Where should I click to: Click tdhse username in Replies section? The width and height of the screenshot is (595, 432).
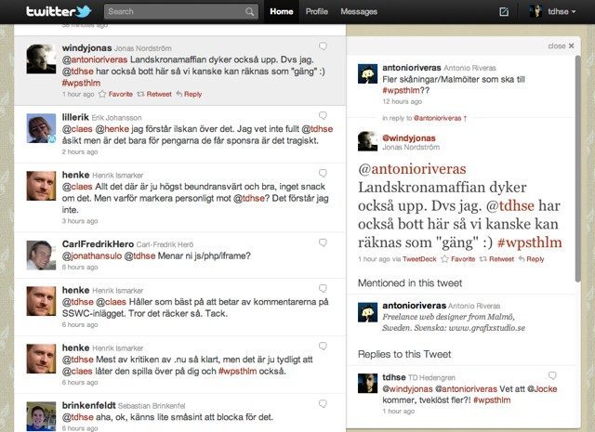[x=394, y=377]
